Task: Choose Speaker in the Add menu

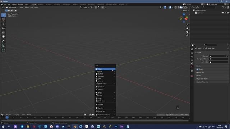Action: (105, 108)
